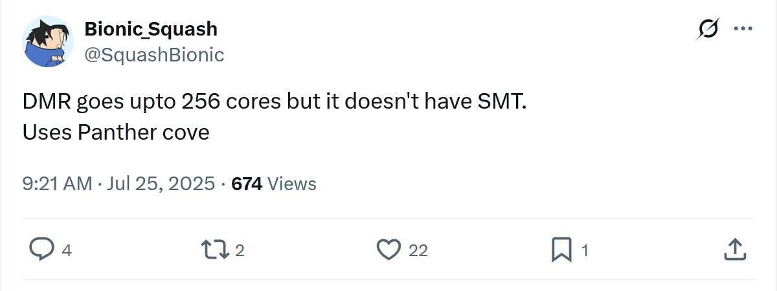This screenshot has height=291, width=777.
Task: Click the share upload arrow icon
Action: coord(732,250)
